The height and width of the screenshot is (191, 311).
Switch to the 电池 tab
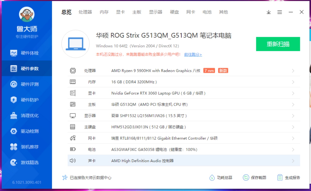tap(207, 12)
